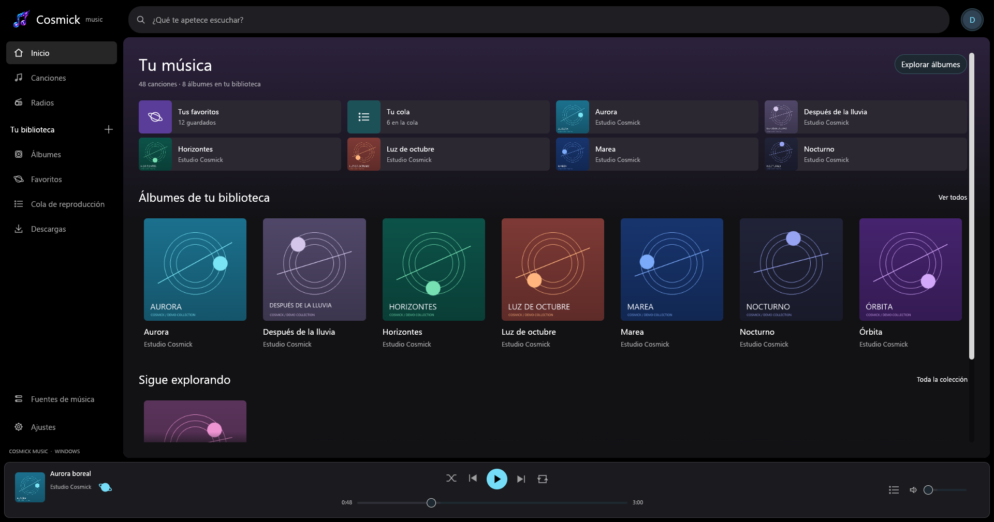Click the Aurora boreal song title
Viewport: 994px width, 522px height.
pyautogui.click(x=70, y=473)
